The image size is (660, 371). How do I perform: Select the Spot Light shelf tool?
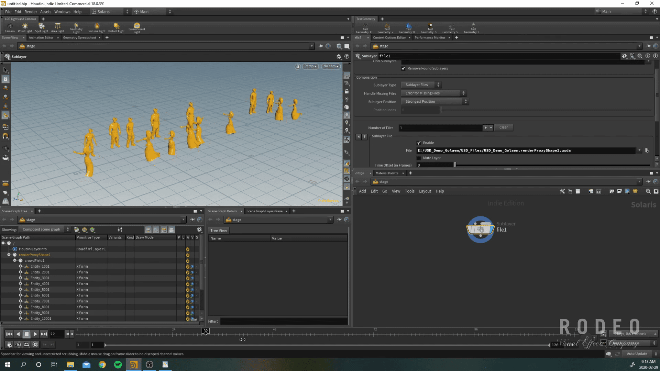click(42, 27)
